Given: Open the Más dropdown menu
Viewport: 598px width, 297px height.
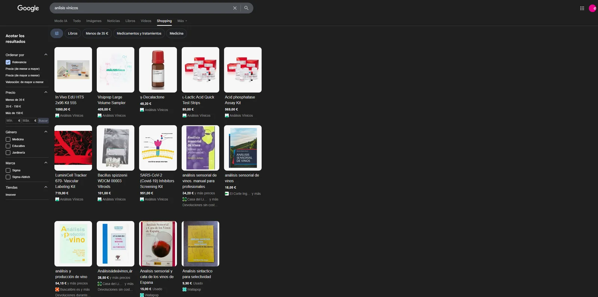Looking at the screenshot, I should [182, 21].
